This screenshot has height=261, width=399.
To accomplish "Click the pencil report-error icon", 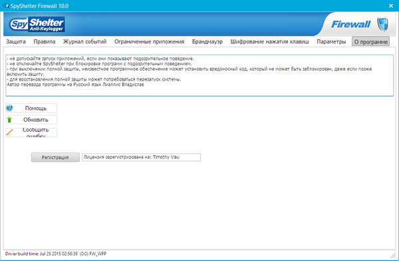I will [9, 132].
